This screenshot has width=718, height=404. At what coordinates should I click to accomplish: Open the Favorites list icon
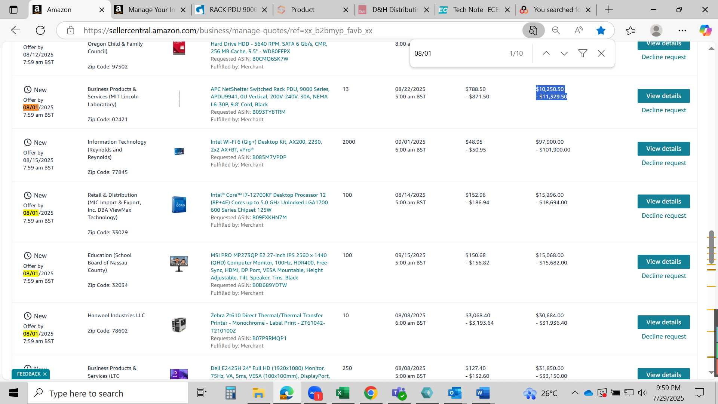(630, 30)
